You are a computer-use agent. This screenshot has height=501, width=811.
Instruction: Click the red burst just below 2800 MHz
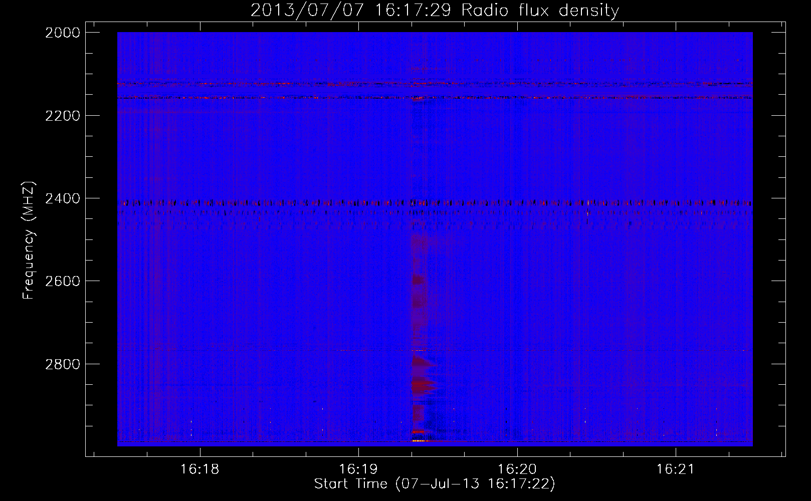coord(424,385)
